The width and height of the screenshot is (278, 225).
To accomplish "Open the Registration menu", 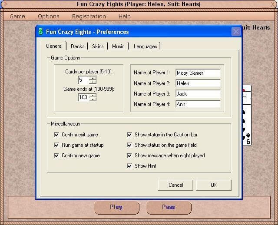I will click(x=89, y=17).
